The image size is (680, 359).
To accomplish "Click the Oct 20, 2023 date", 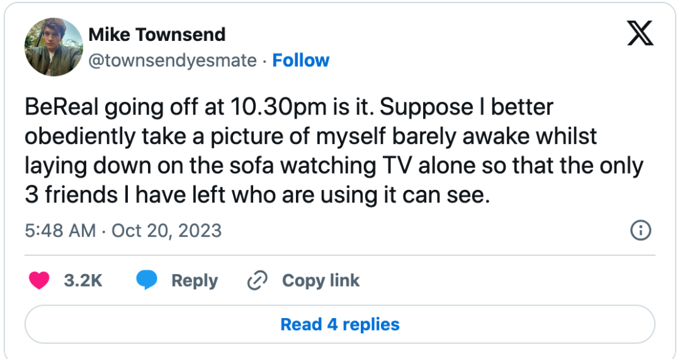I will pyautogui.click(x=166, y=231).
